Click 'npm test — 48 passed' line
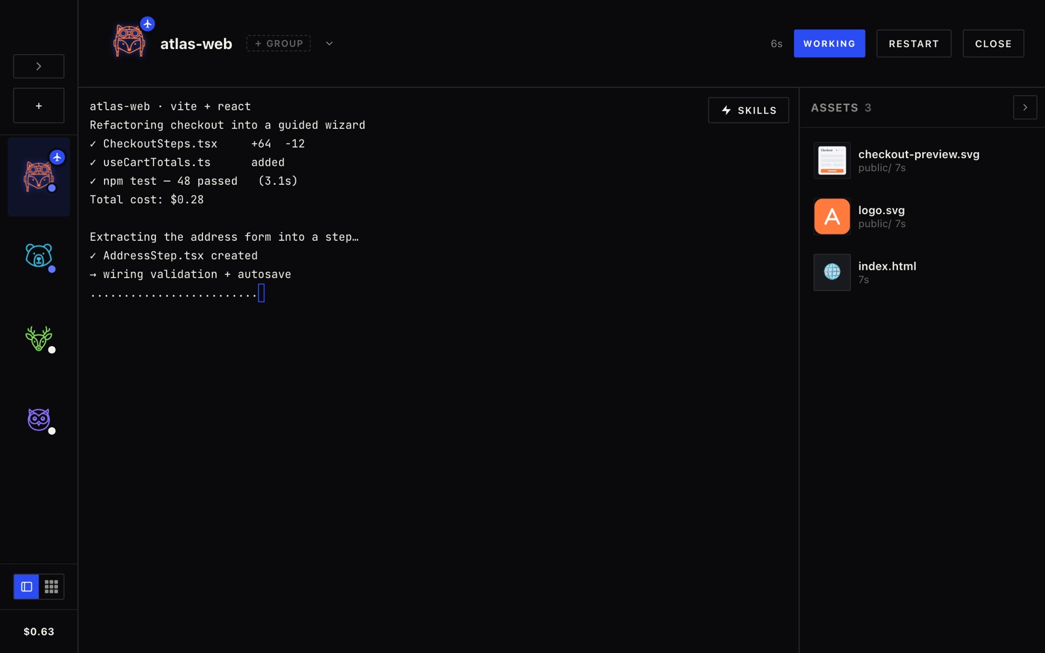The width and height of the screenshot is (1045, 653). tap(193, 181)
